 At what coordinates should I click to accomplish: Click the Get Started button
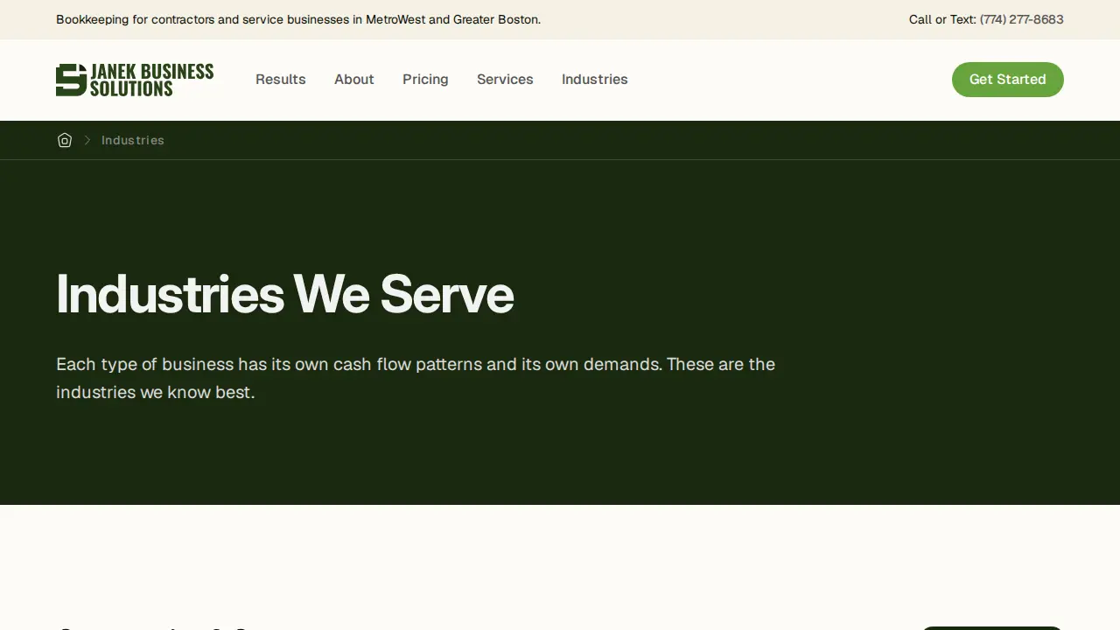coord(1008,80)
